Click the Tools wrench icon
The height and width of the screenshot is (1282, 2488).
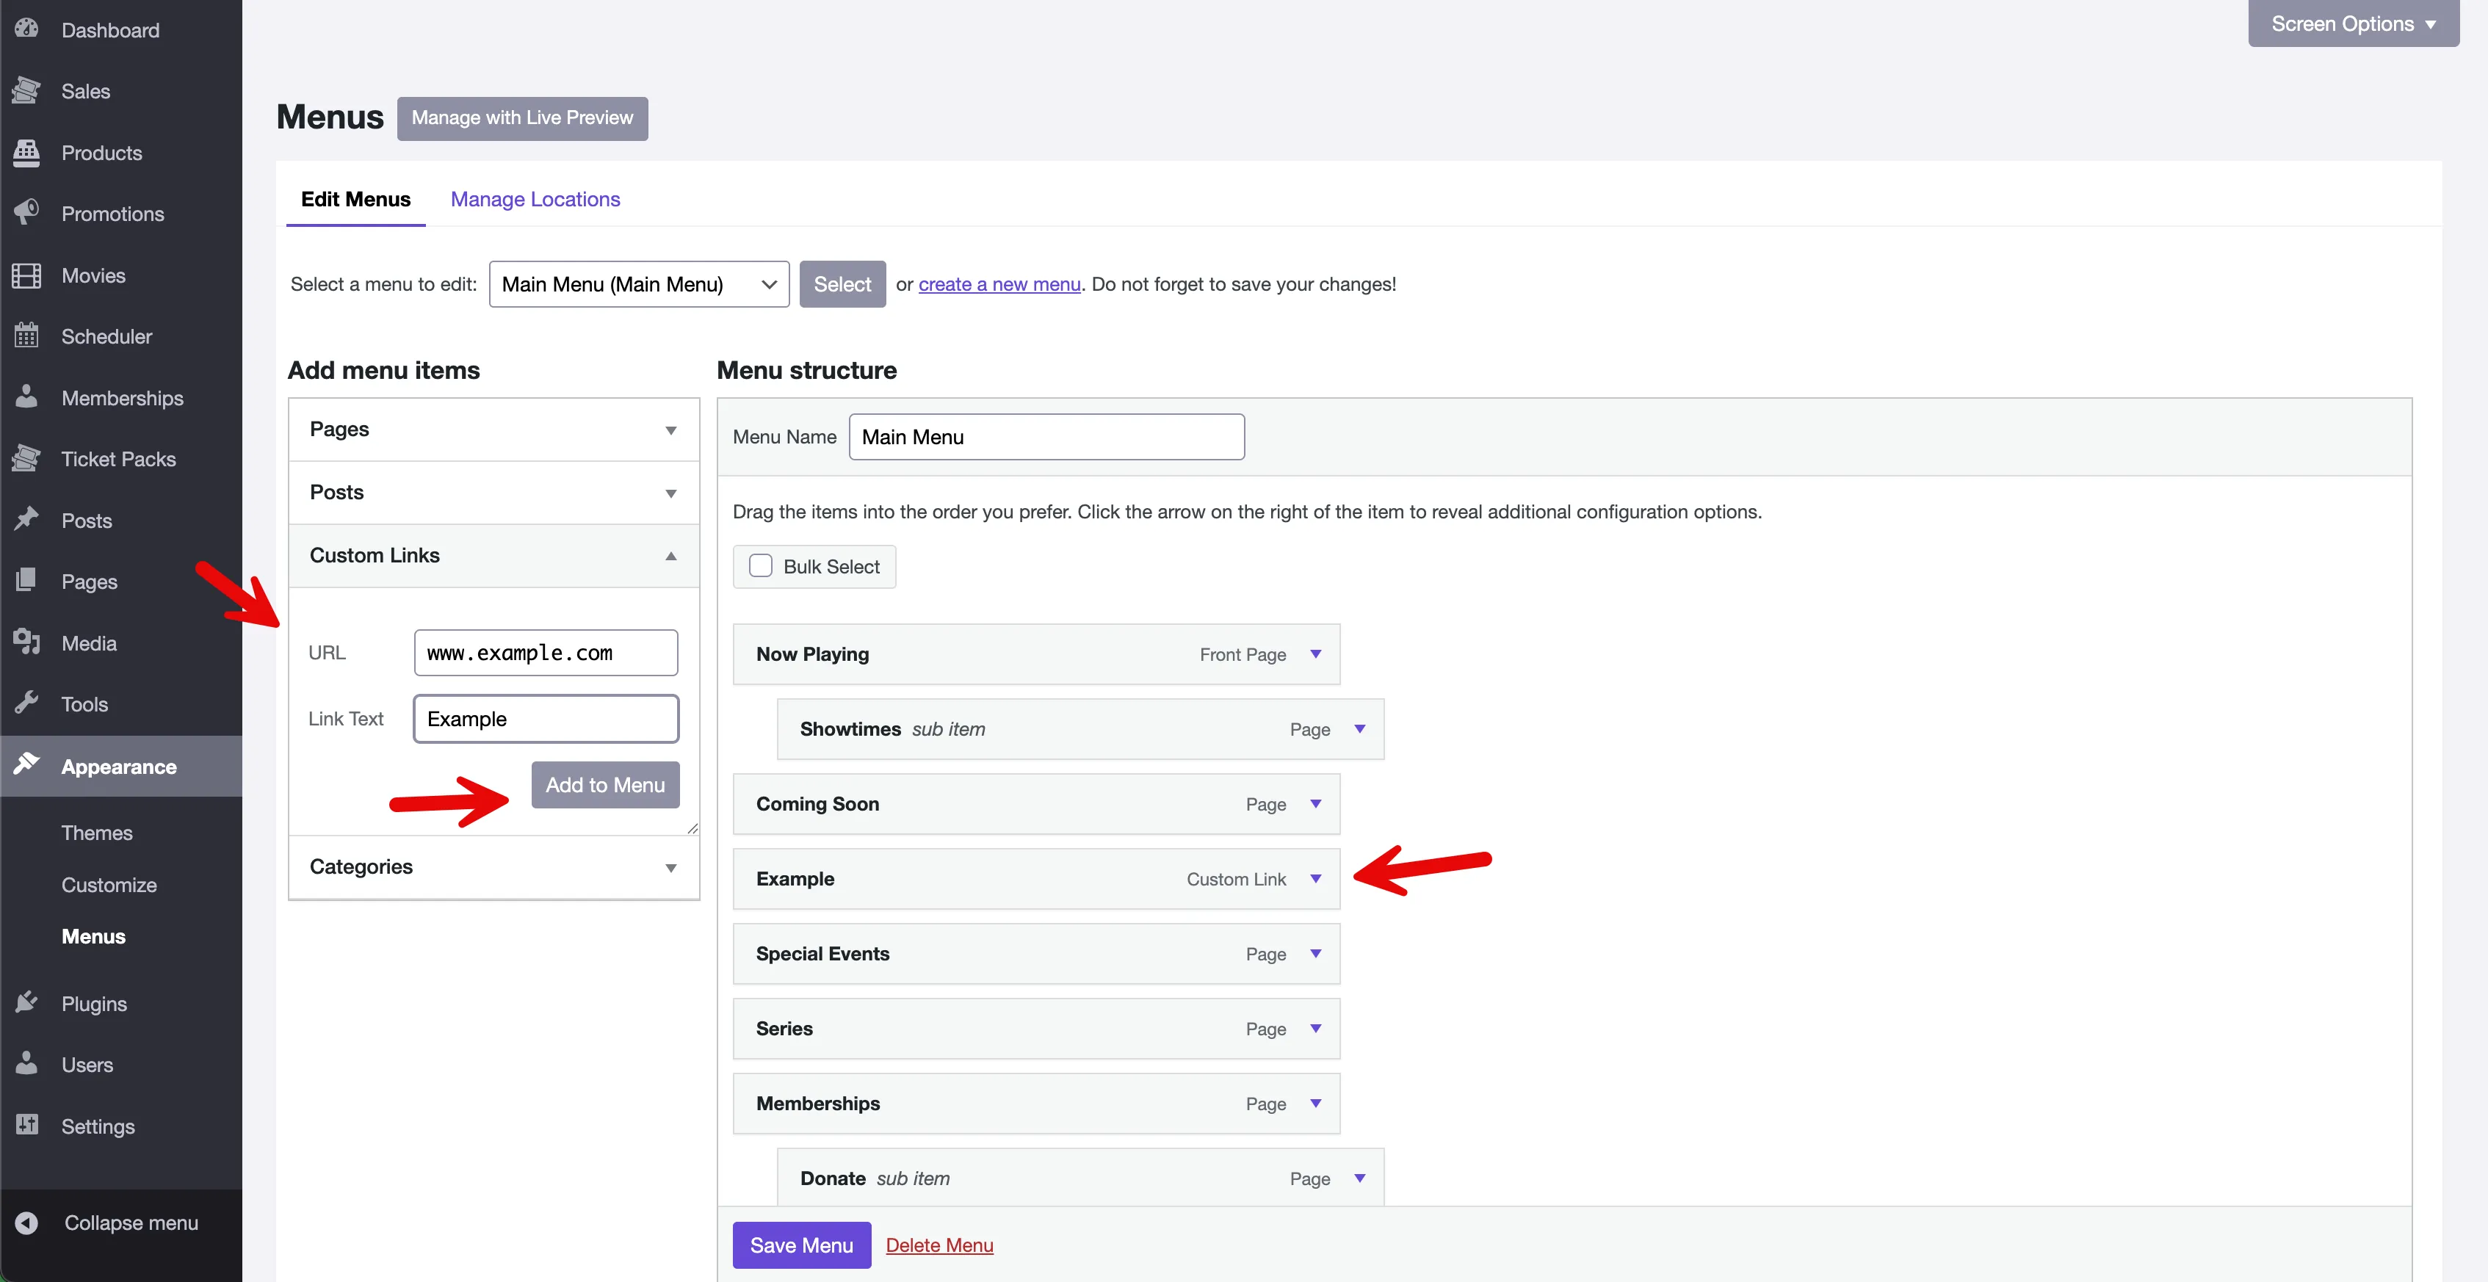coord(26,703)
